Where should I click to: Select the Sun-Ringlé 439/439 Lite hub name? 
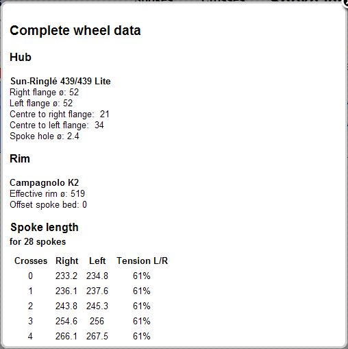(60, 81)
